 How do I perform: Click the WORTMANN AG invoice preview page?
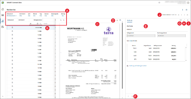tap(89, 61)
